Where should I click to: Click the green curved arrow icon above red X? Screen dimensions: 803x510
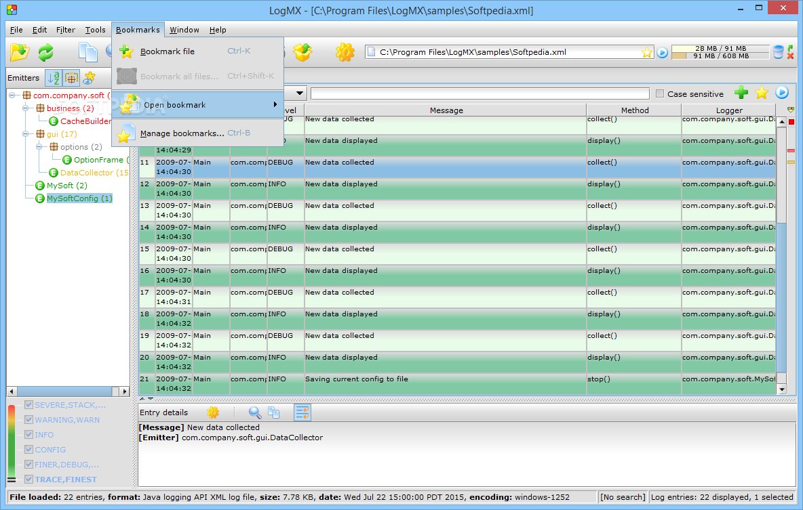[790, 48]
